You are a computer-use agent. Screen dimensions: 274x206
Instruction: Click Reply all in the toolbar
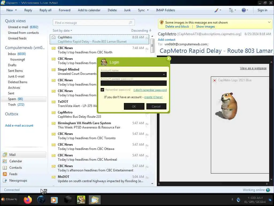tap(45, 10)
